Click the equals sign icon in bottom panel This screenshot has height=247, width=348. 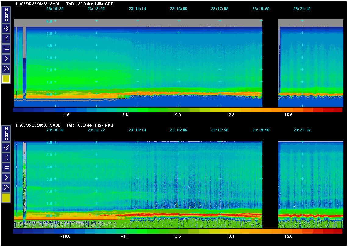[6, 167]
